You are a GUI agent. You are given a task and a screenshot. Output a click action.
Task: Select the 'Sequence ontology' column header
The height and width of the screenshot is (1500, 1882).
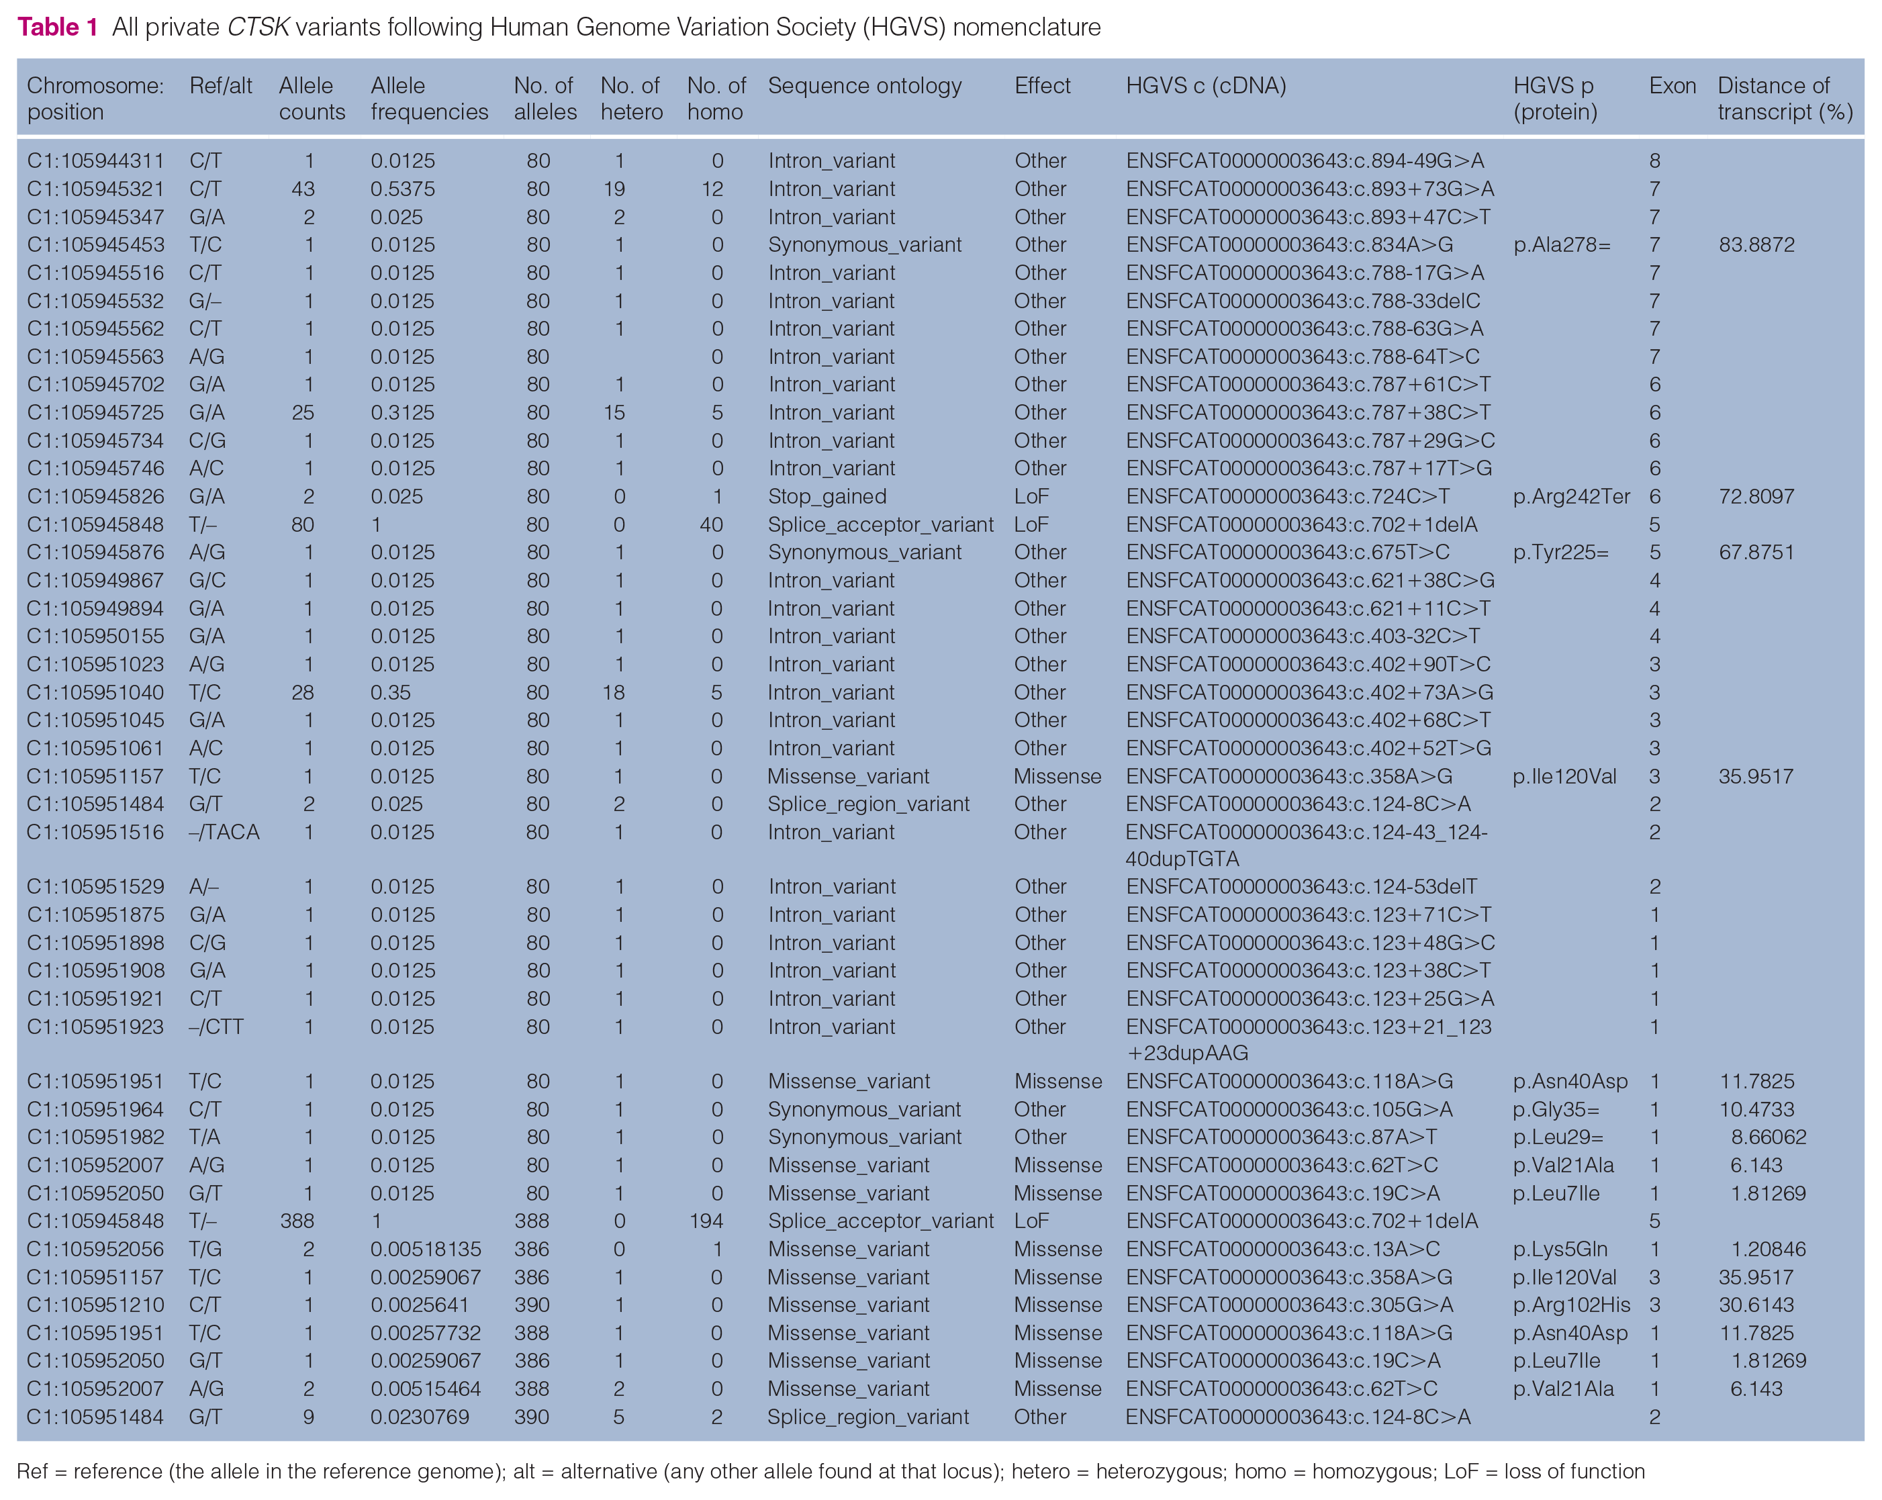pyautogui.click(x=864, y=85)
